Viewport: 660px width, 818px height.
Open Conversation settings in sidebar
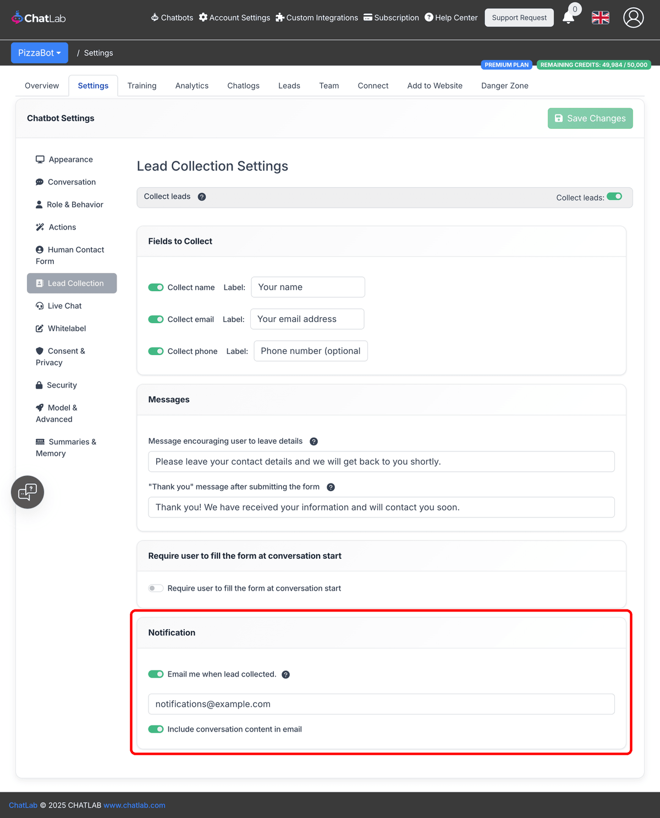pos(65,182)
